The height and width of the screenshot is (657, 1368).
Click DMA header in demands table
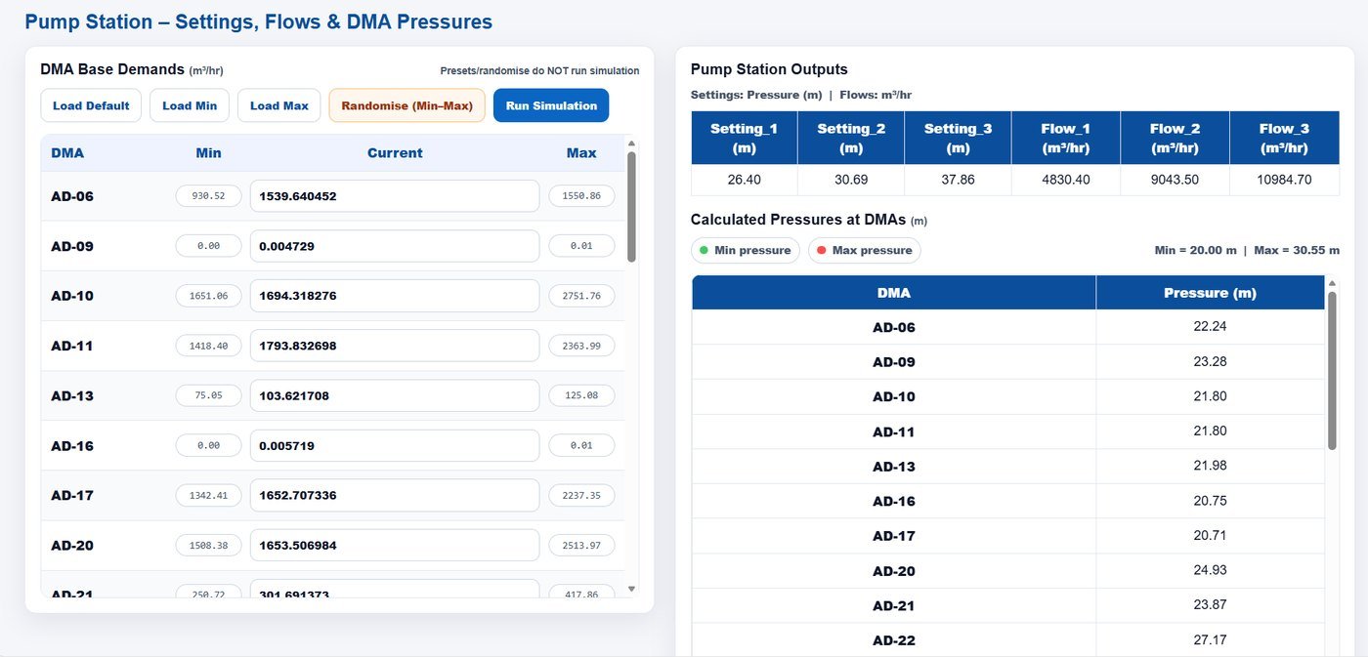(67, 153)
